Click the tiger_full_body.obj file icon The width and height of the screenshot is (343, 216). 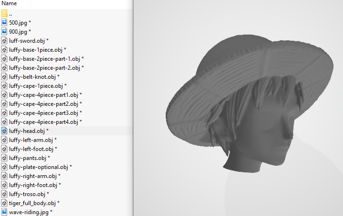tap(4, 203)
